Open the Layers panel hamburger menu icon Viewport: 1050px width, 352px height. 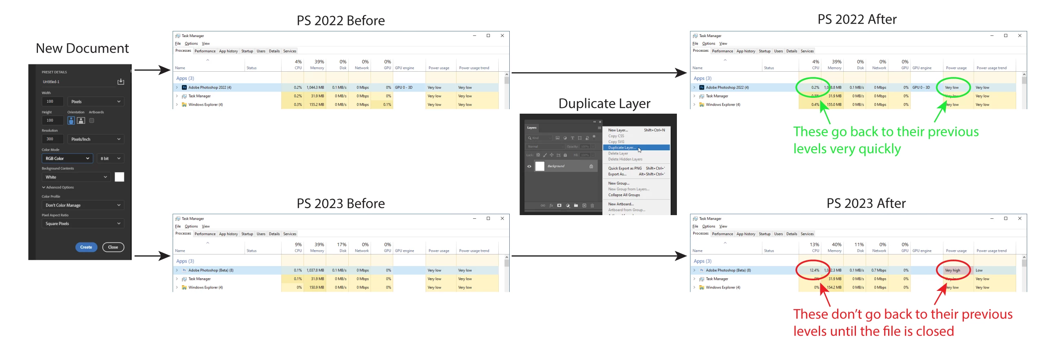coord(599,128)
